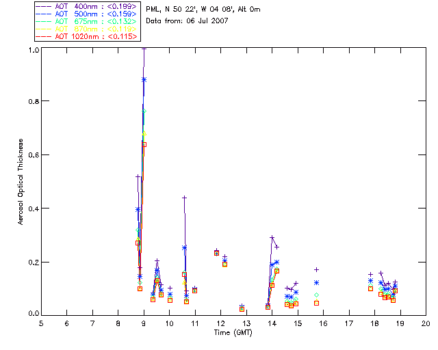Click the x-axis label 9

point(144,323)
